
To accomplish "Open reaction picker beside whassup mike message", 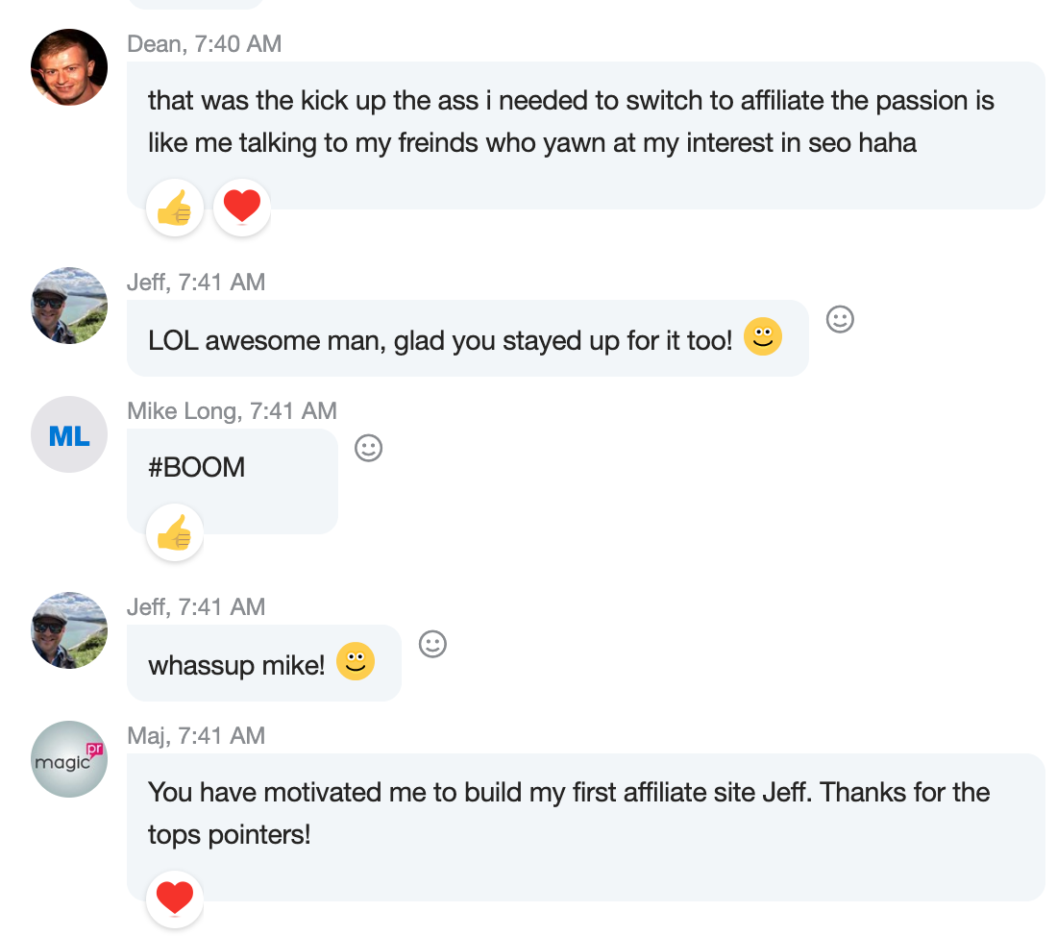I will [x=433, y=644].
